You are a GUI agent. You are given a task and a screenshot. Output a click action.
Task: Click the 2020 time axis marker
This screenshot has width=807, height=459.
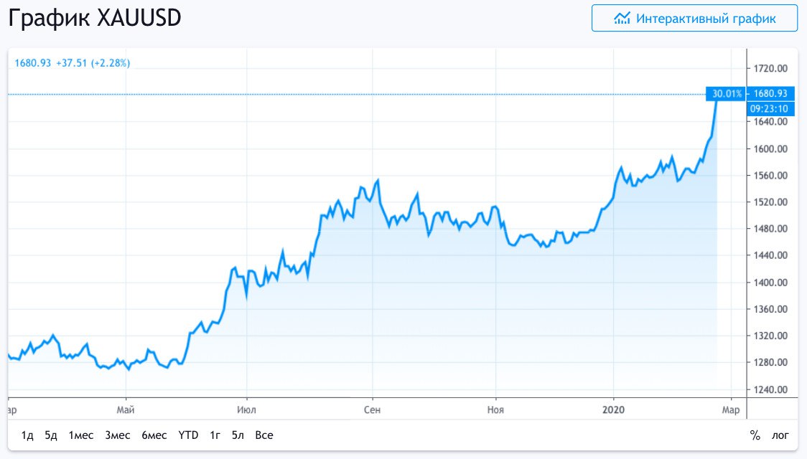(x=613, y=410)
